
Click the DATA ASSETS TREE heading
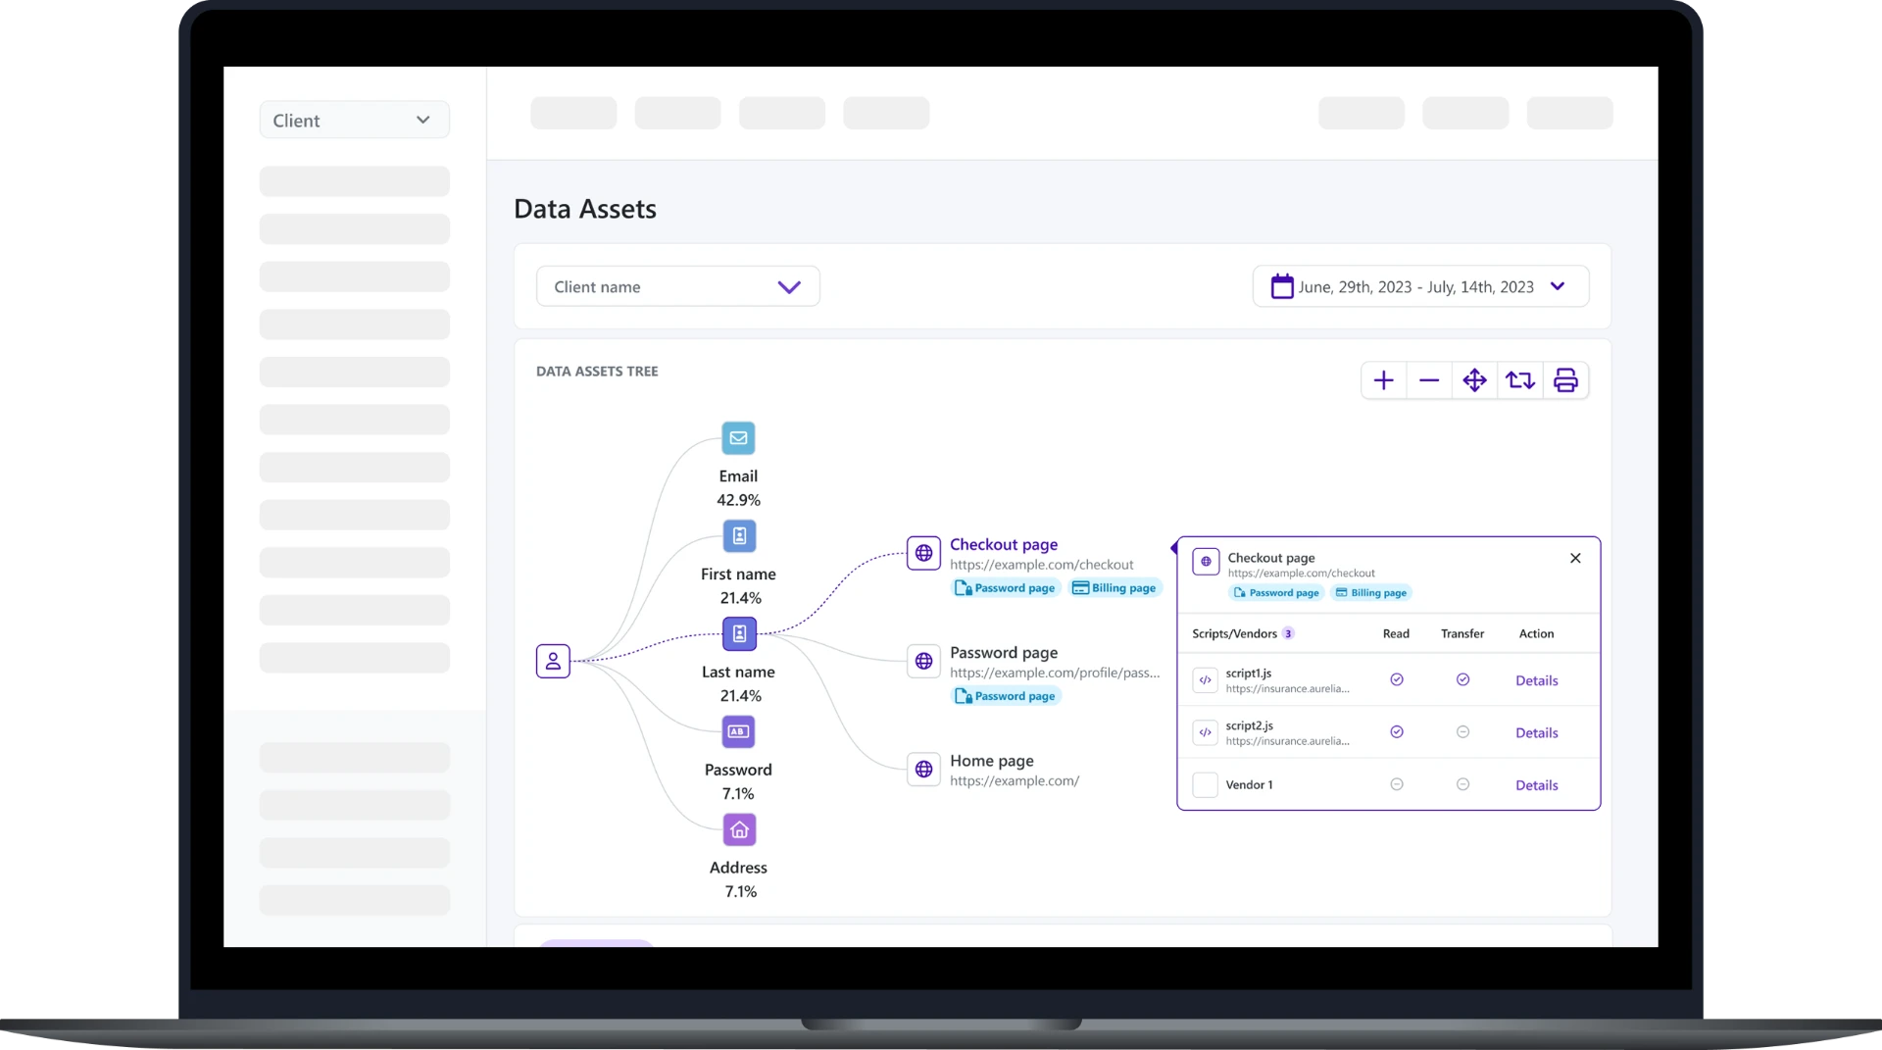click(x=597, y=372)
